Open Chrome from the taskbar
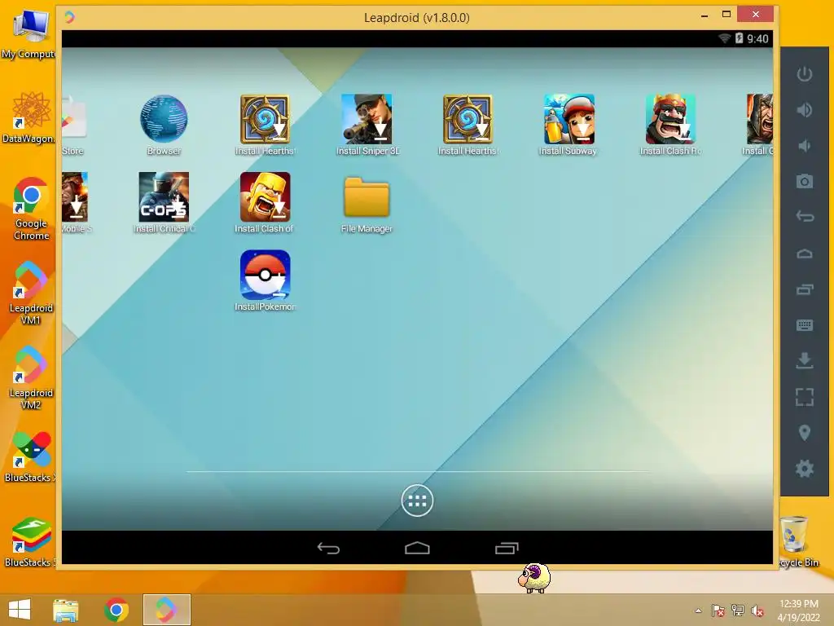834x626 pixels. 116,610
